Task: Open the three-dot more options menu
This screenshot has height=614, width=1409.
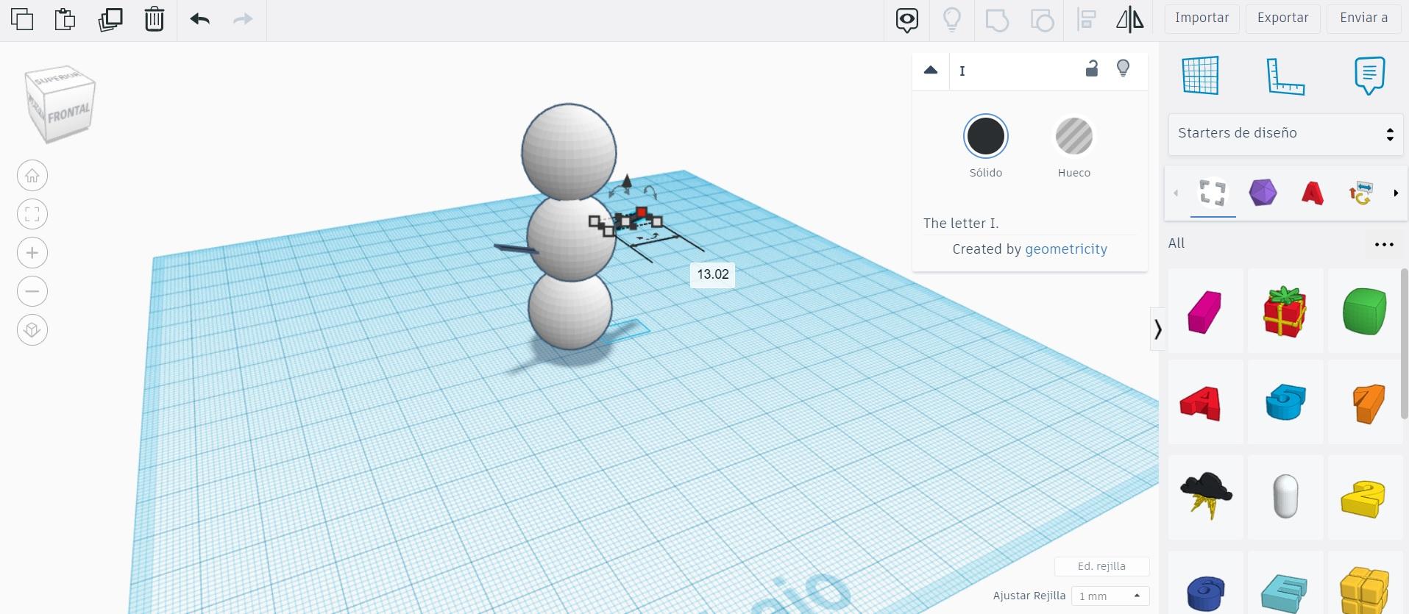Action: click(1384, 245)
